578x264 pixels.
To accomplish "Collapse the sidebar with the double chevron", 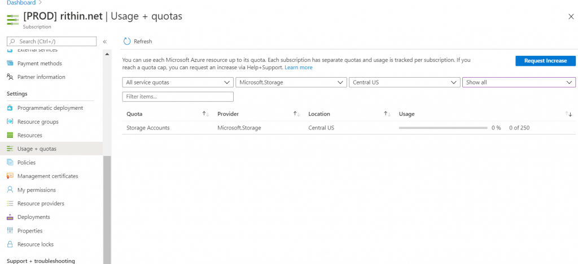I will (x=104, y=42).
